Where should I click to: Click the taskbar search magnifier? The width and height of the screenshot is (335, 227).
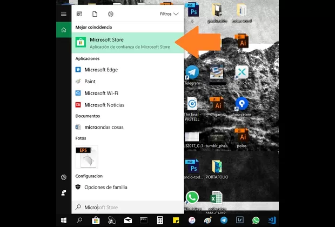tap(79, 220)
